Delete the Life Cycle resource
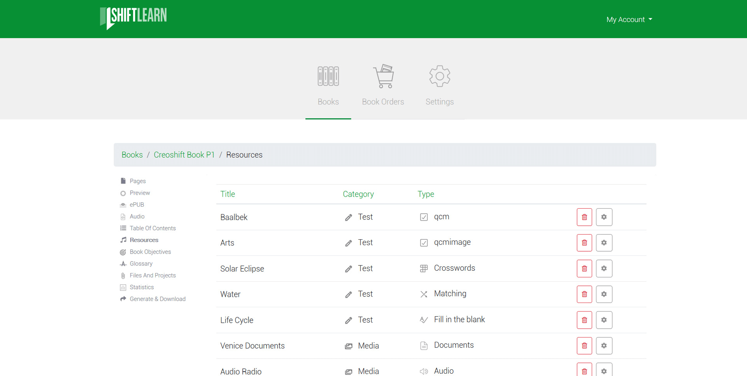This screenshot has width=747, height=376. (x=584, y=320)
